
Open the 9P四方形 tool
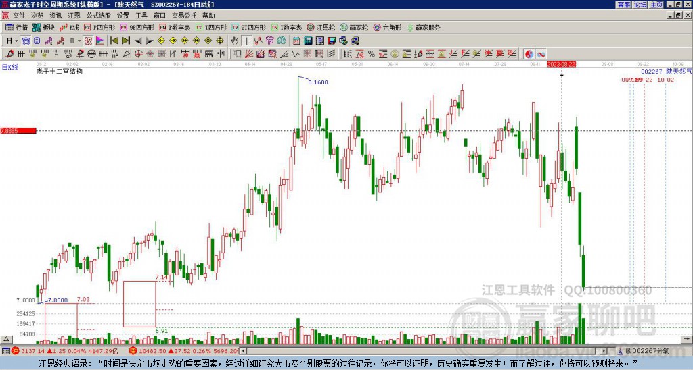(x=137, y=27)
